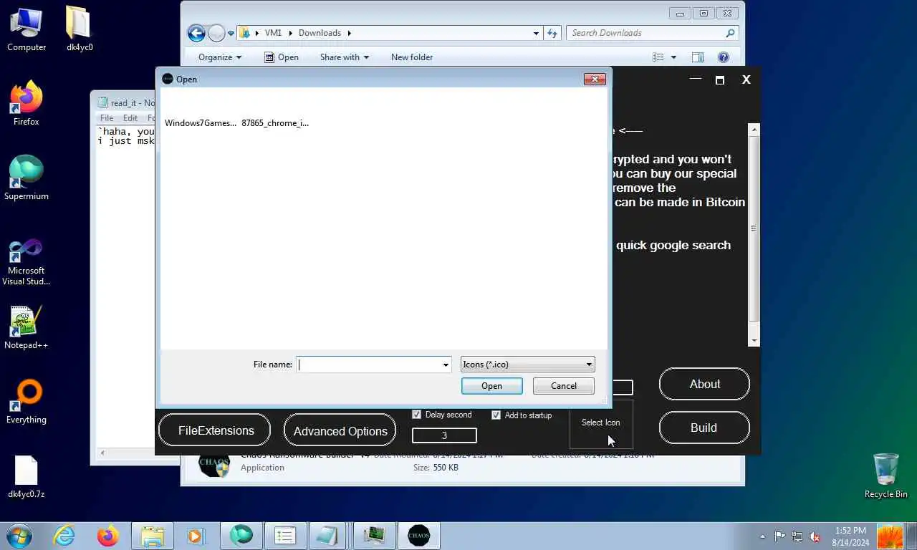The width and height of the screenshot is (917, 550).
Task: Go back in the Explorer window
Action: coord(196,33)
